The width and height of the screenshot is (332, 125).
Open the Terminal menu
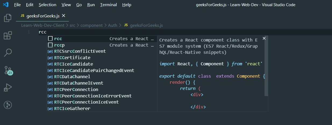coord(108,5)
